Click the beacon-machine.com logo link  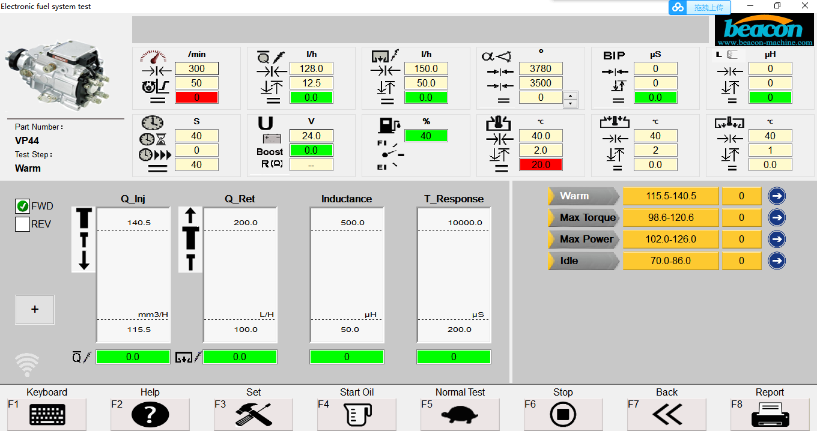point(765,31)
